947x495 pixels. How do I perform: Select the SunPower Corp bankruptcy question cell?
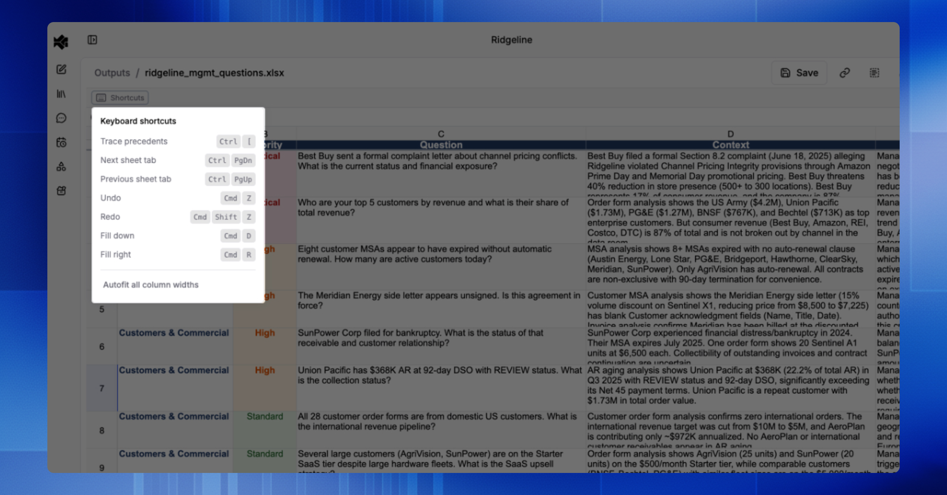coord(441,347)
